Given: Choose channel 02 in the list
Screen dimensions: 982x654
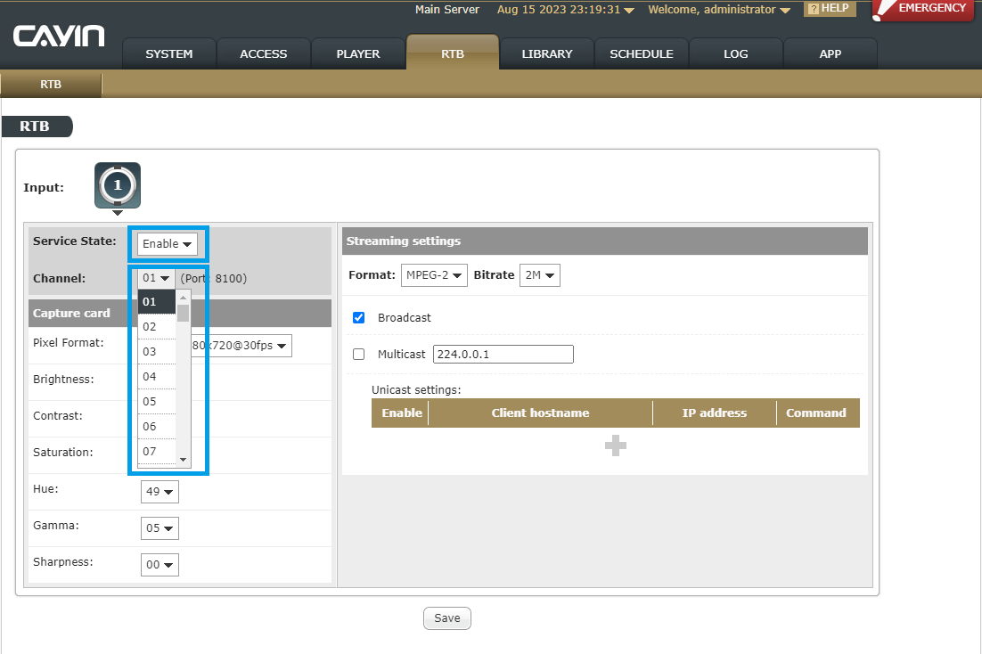Looking at the screenshot, I should [157, 326].
